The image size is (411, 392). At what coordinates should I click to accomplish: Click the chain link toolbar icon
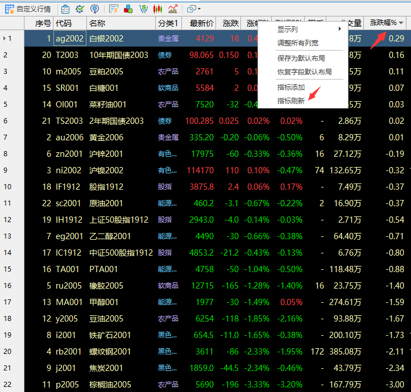pos(192,9)
